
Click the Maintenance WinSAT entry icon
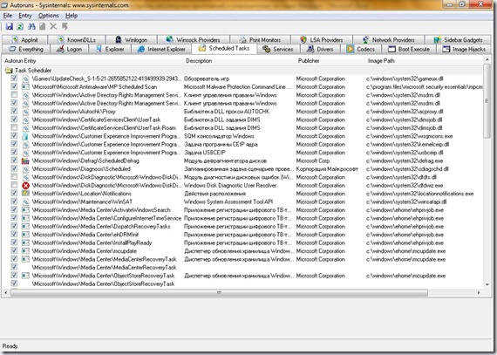[25, 201]
